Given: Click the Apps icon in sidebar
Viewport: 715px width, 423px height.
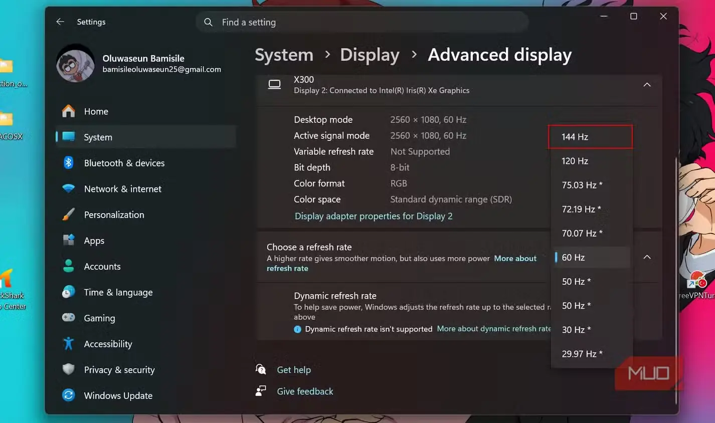Looking at the screenshot, I should coord(69,241).
